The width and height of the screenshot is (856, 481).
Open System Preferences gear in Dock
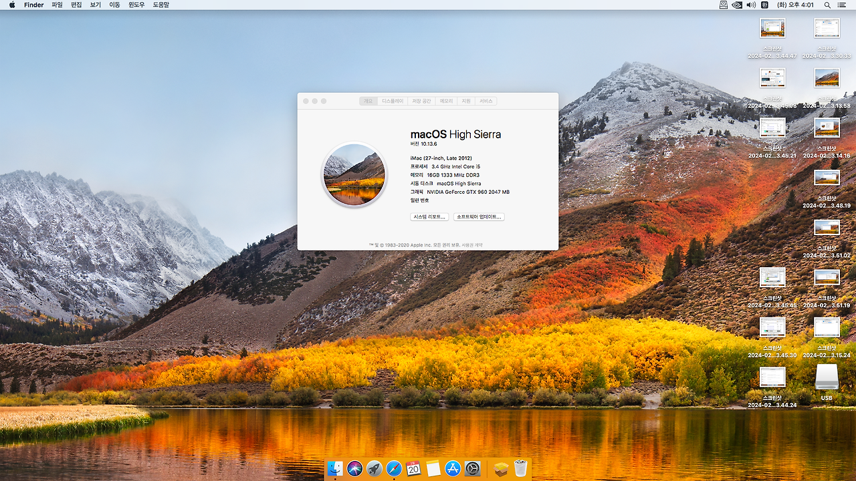click(x=473, y=468)
